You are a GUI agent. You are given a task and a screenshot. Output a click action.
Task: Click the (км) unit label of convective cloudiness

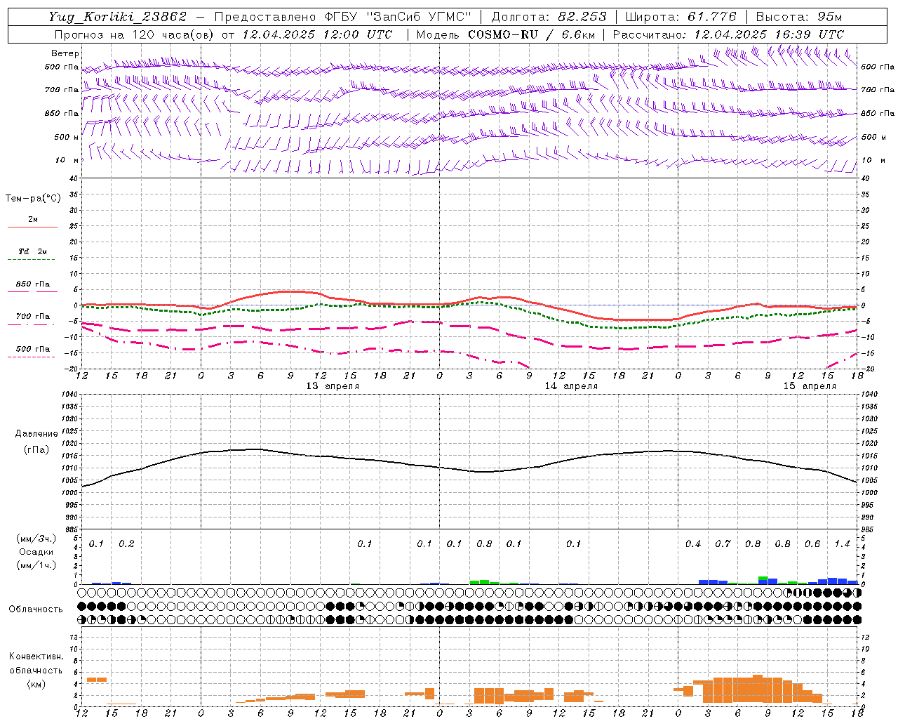36,685
